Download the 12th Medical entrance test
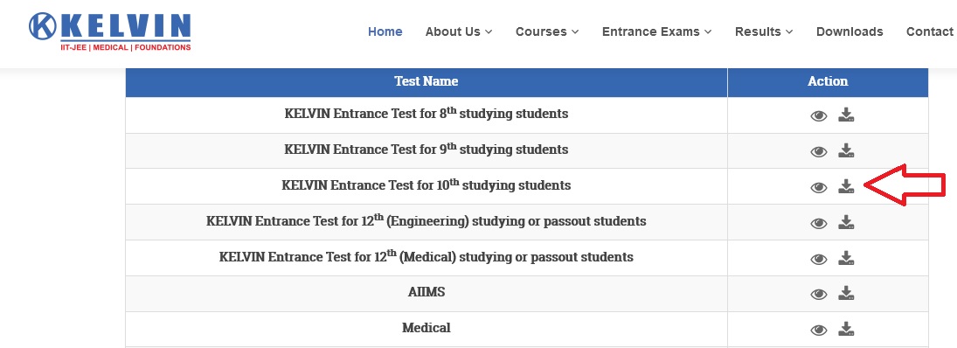Screen dimensions: 957x348 tap(846, 258)
